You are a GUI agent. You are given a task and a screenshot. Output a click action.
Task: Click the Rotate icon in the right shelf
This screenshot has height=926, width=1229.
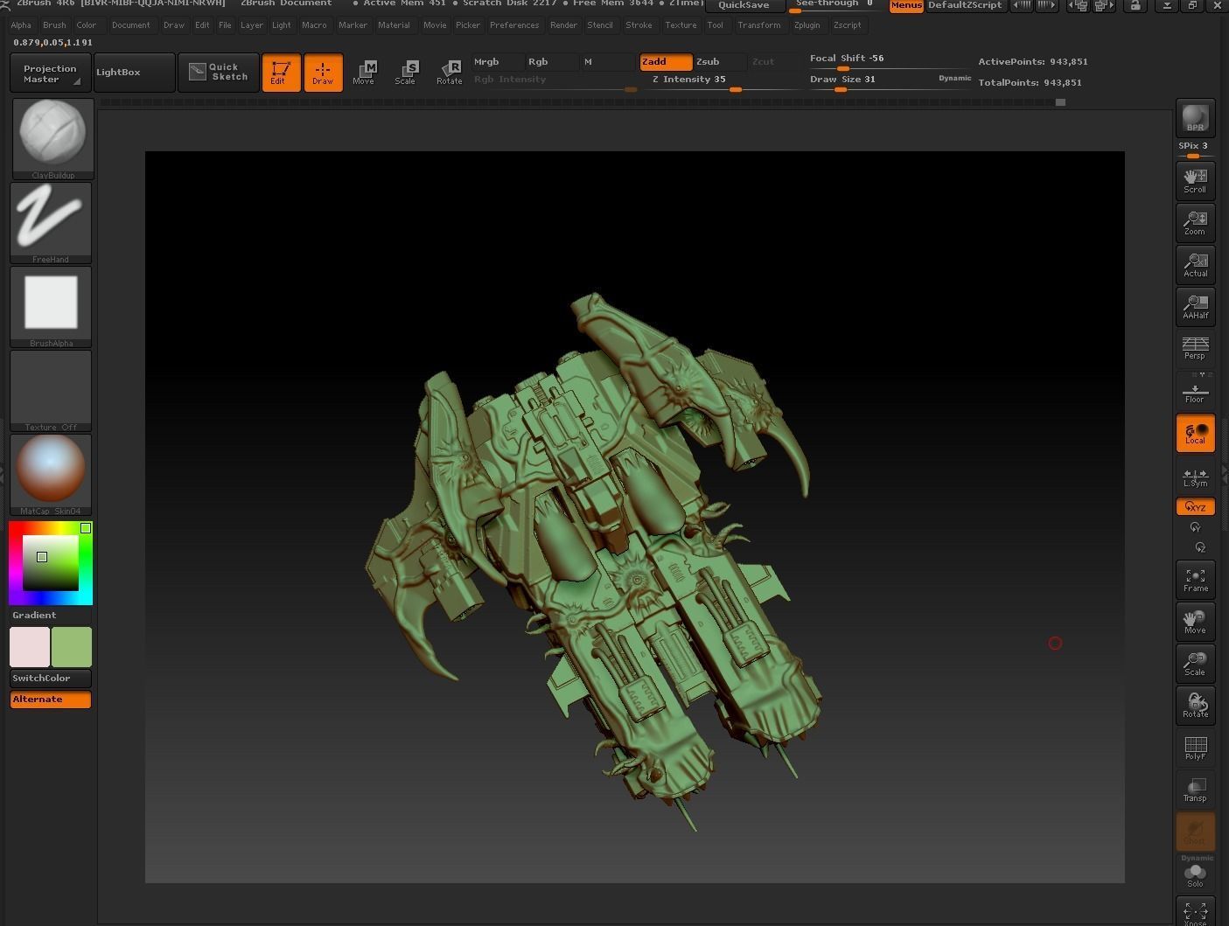coord(1195,705)
